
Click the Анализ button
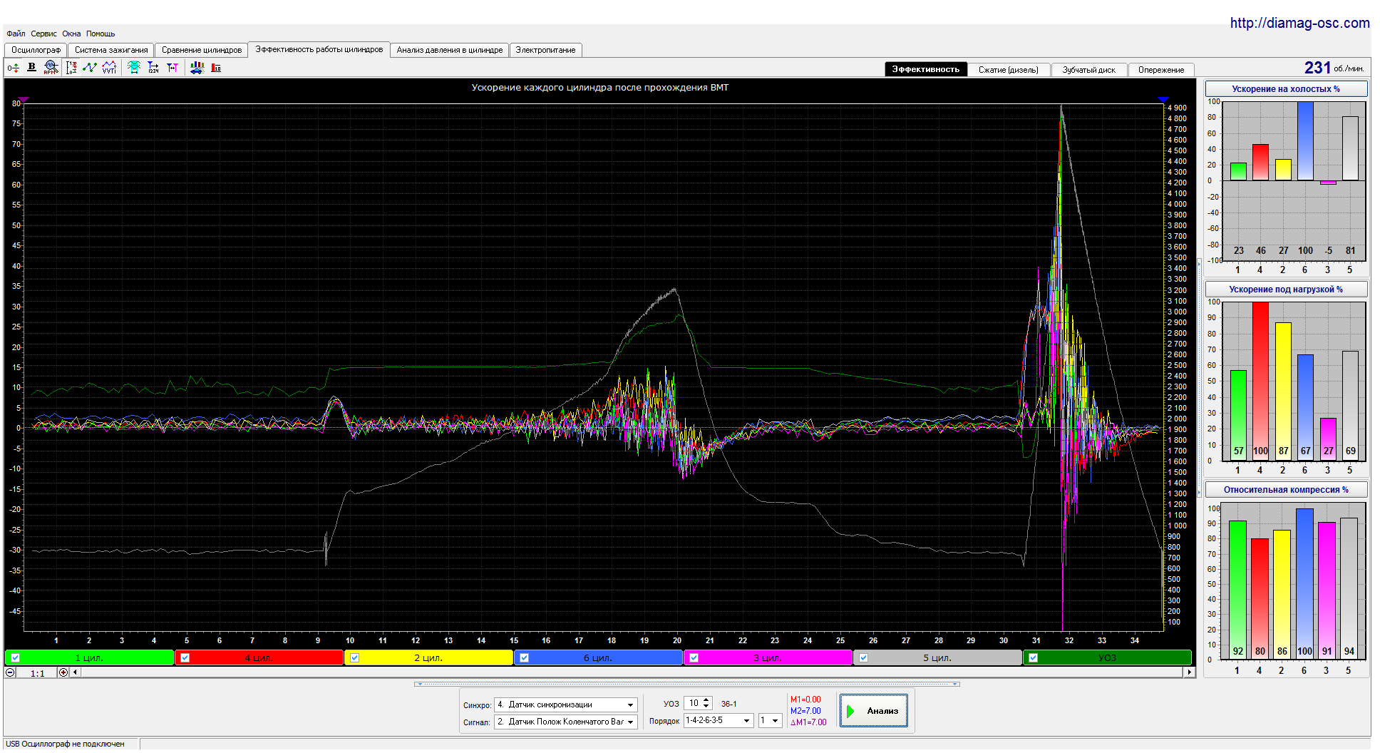point(874,711)
